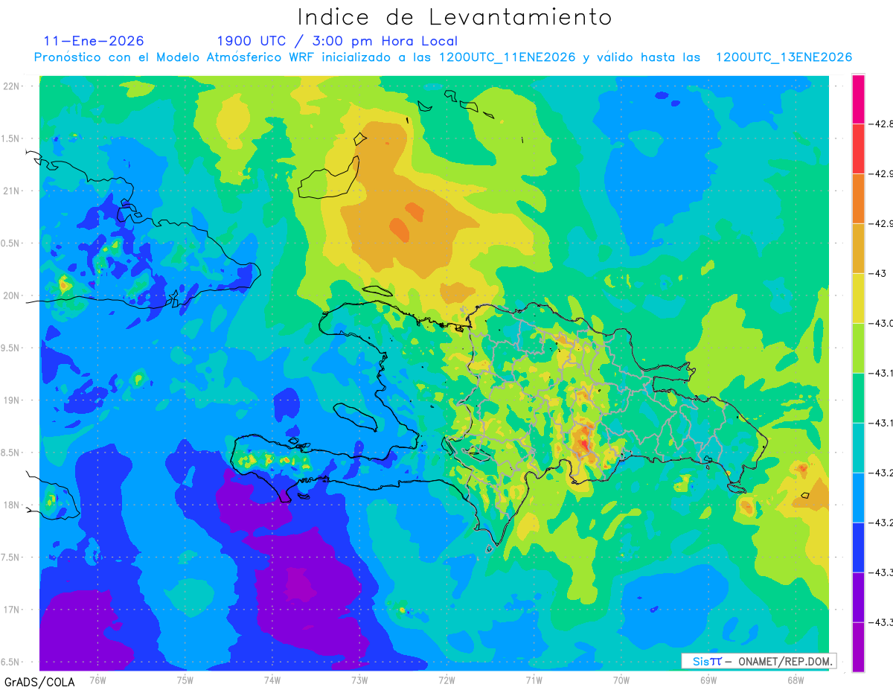
Task: Click the '73W' longitude label
Action: (x=359, y=680)
